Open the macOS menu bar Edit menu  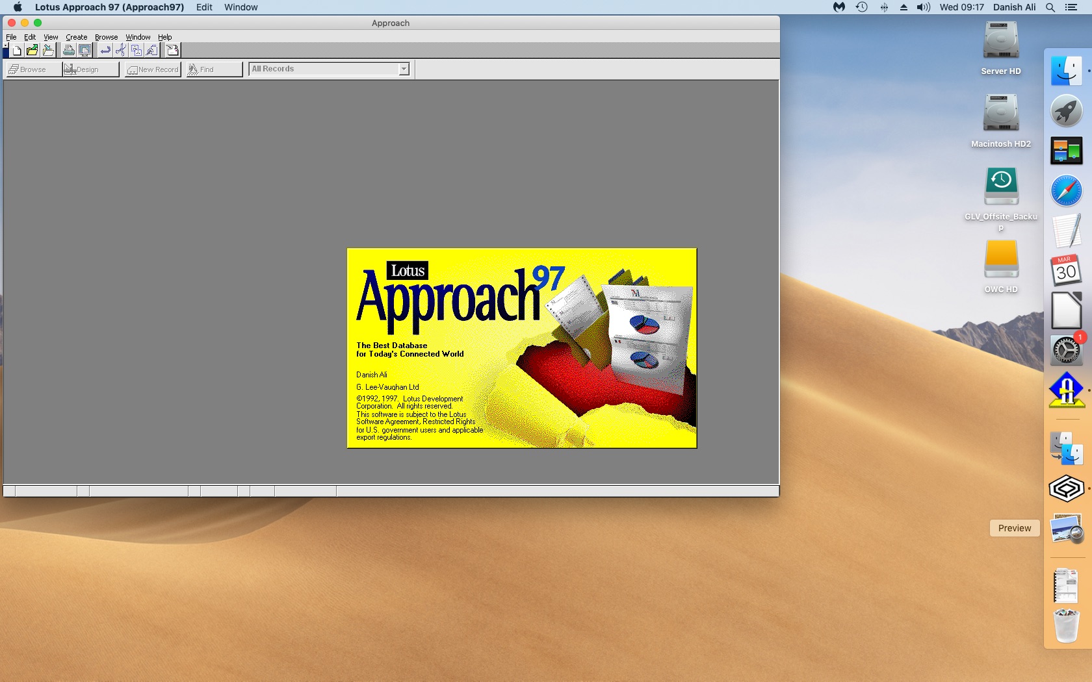click(x=204, y=7)
